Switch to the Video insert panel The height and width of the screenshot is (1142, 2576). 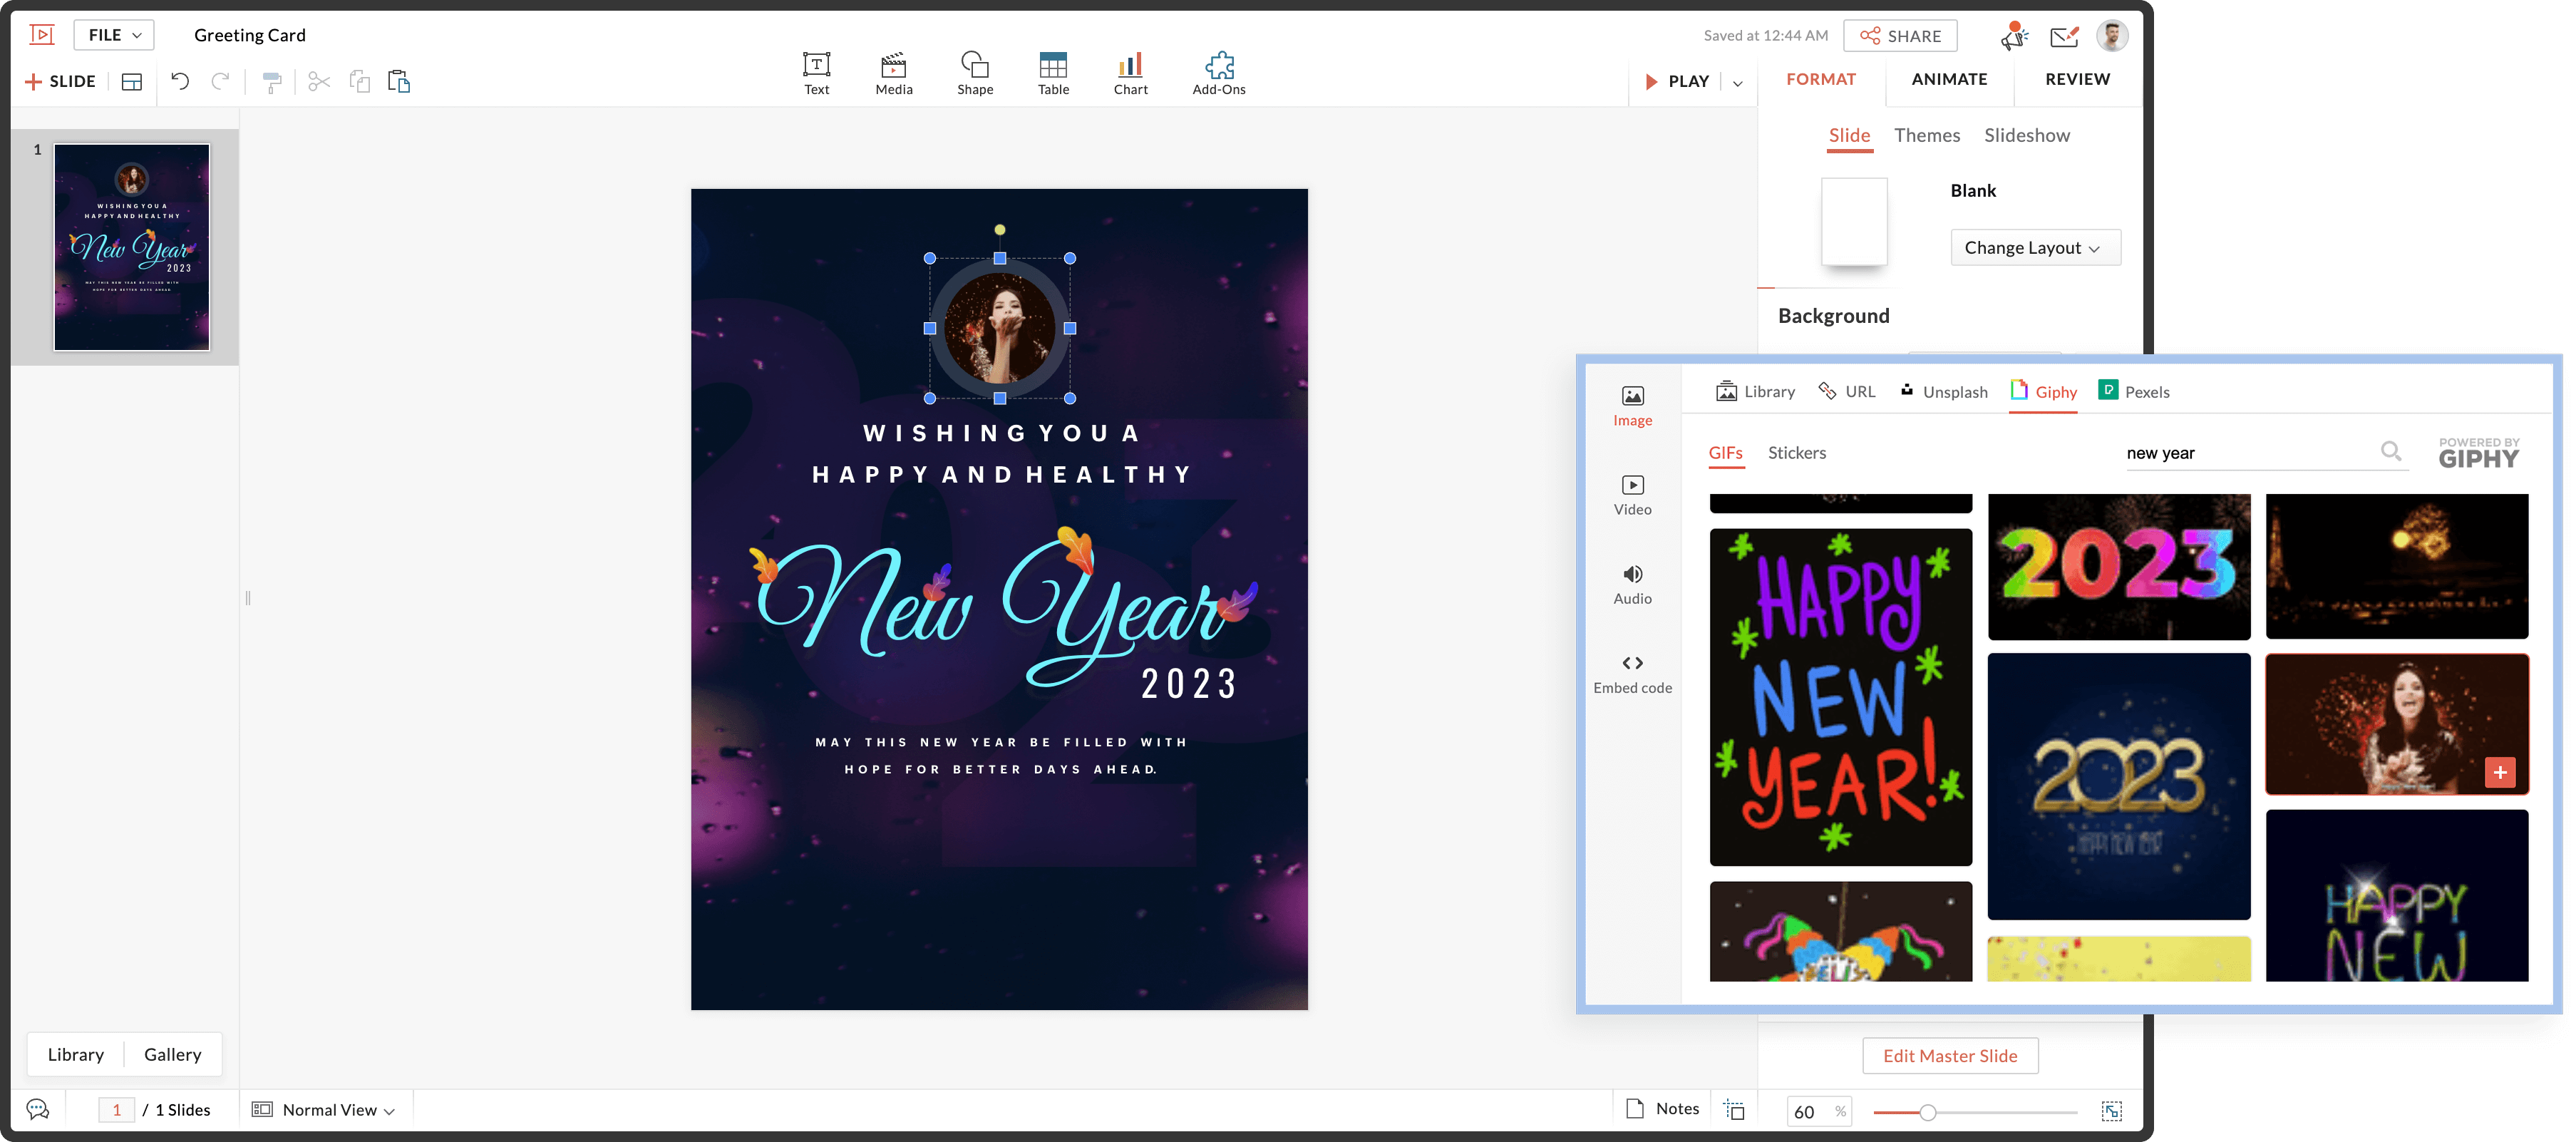pyautogui.click(x=1632, y=495)
